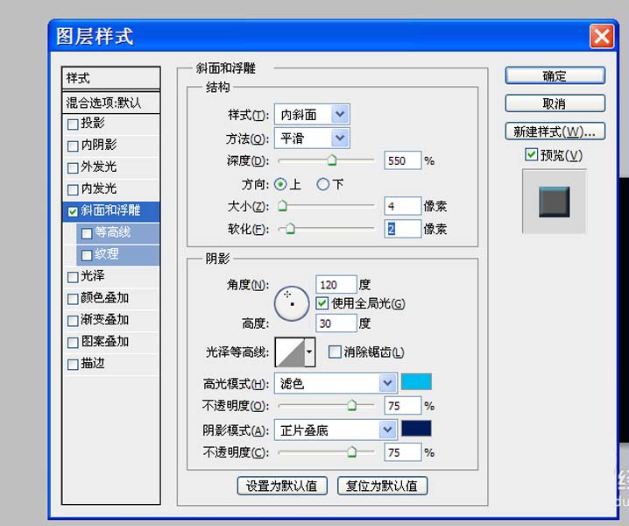This screenshot has width=629, height=526.
Task: Select the 斜面和浮雕 list item label
Action: 110,210
